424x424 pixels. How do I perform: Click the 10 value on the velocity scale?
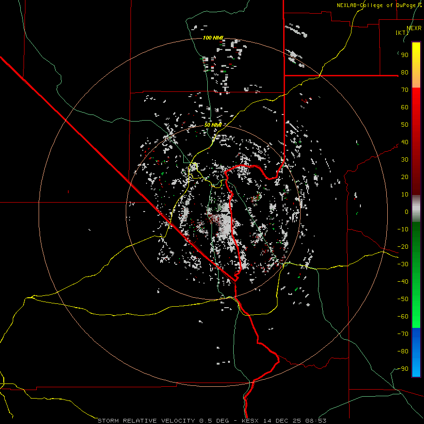(x=405, y=195)
